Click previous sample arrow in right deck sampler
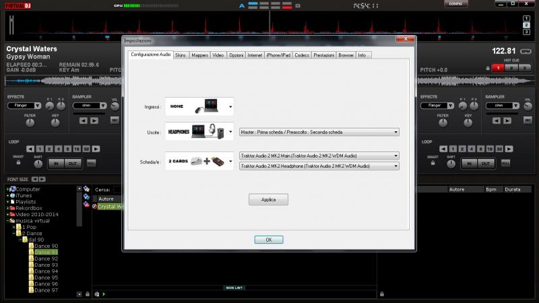 [x=497, y=121]
